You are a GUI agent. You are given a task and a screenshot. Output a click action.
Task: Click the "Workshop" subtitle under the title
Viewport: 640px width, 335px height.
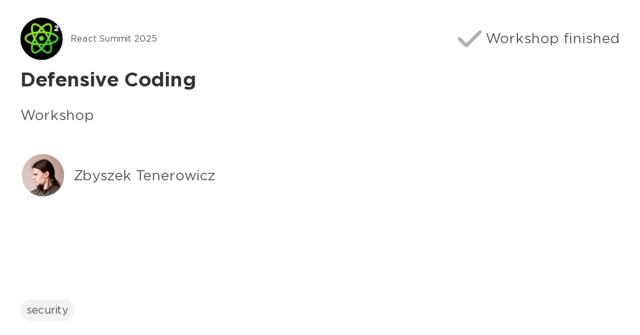57,115
